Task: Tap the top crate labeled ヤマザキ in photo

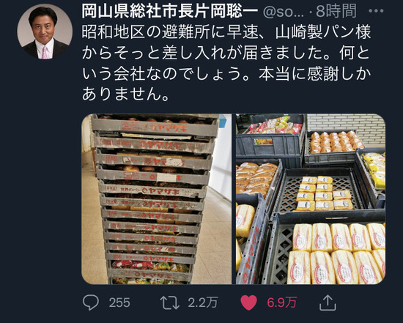Action: pos(155,127)
